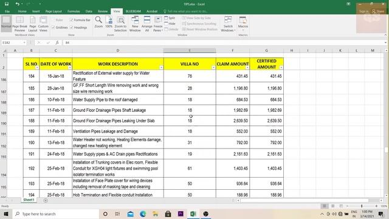Expand the Freeze Panes dropdown

[158, 29]
